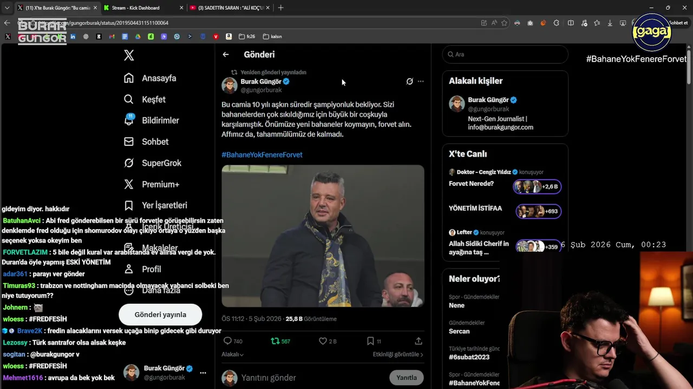Click the Ara search box
This screenshot has height=389, width=693.
pos(505,55)
